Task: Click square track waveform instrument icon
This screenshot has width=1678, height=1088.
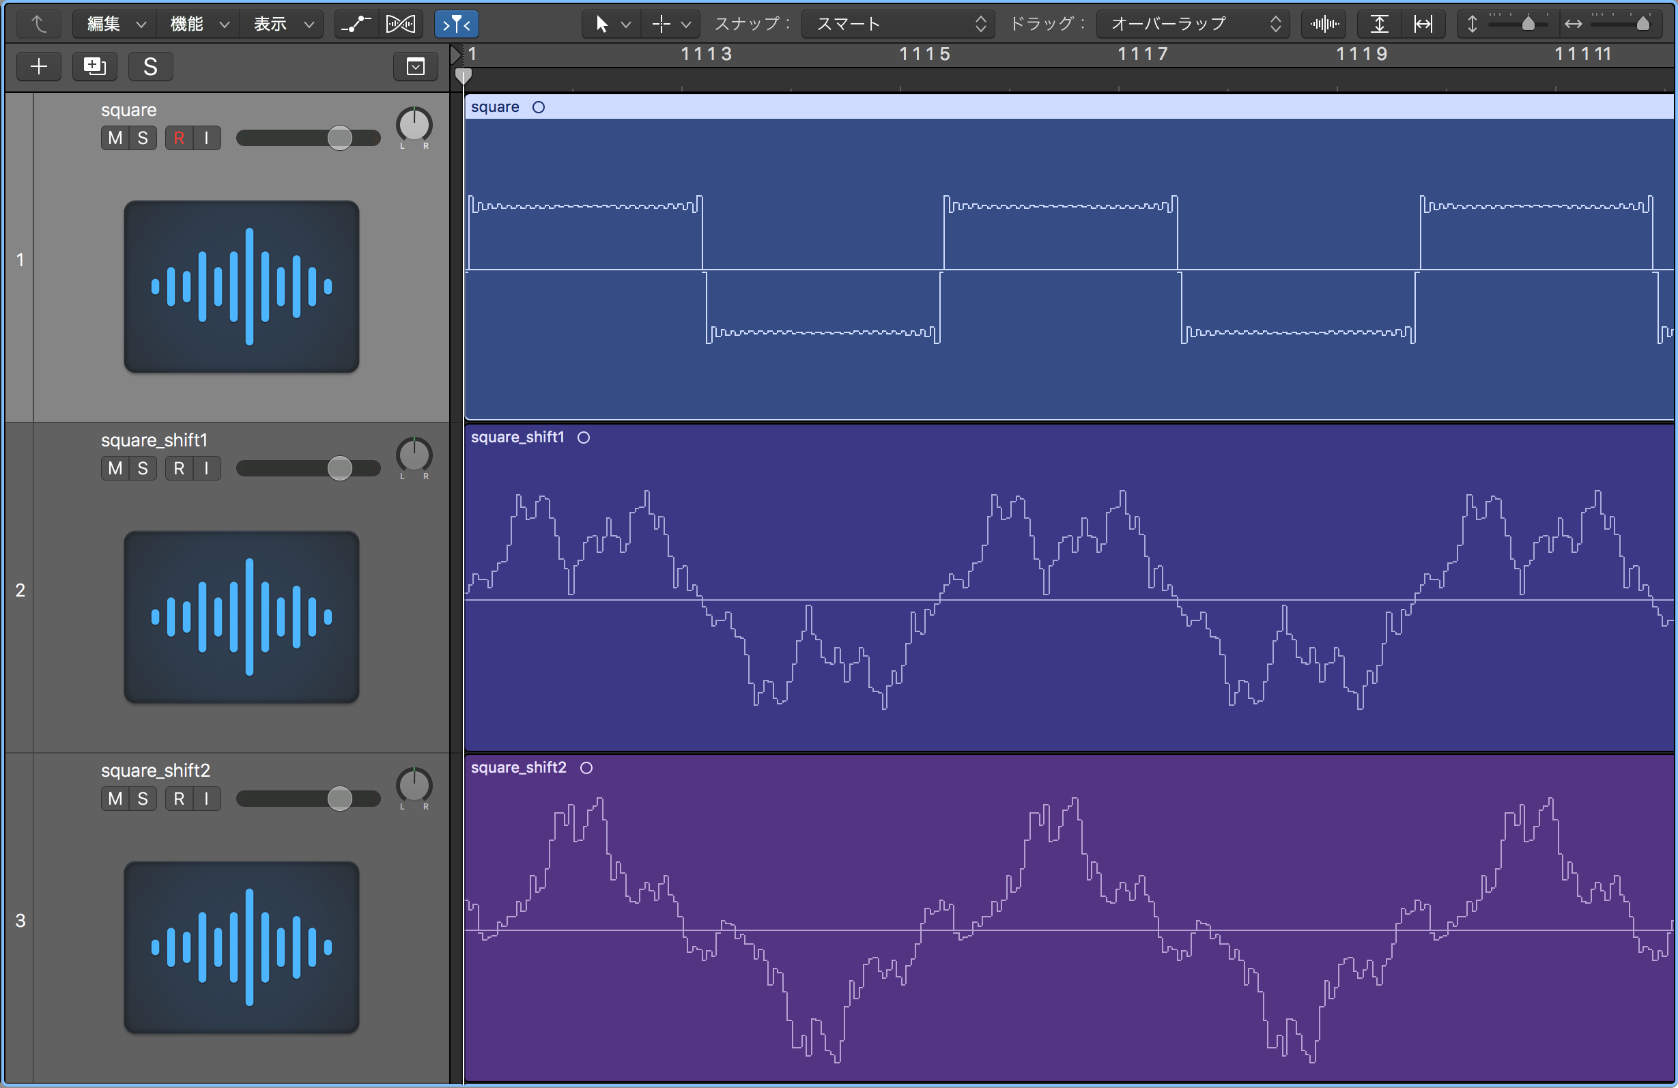Action: (x=241, y=286)
